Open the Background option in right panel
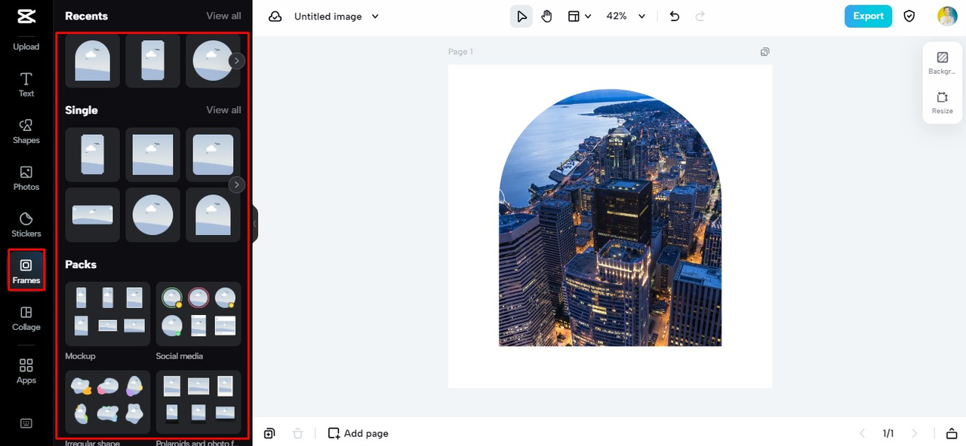 (942, 63)
